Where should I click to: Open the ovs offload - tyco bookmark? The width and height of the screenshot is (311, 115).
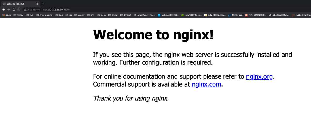[x=145, y=15]
